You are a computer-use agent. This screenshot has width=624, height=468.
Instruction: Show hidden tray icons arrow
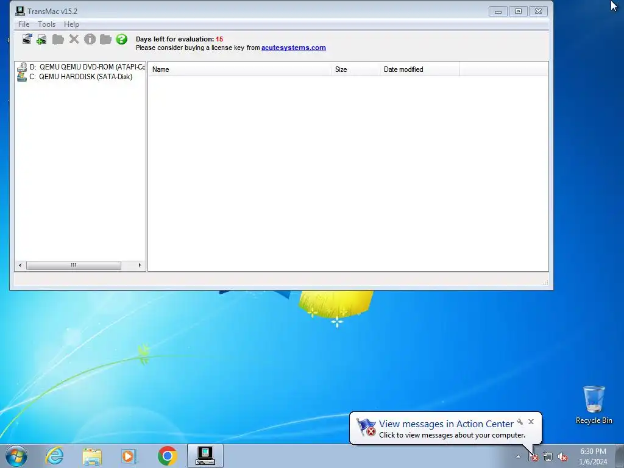click(518, 457)
